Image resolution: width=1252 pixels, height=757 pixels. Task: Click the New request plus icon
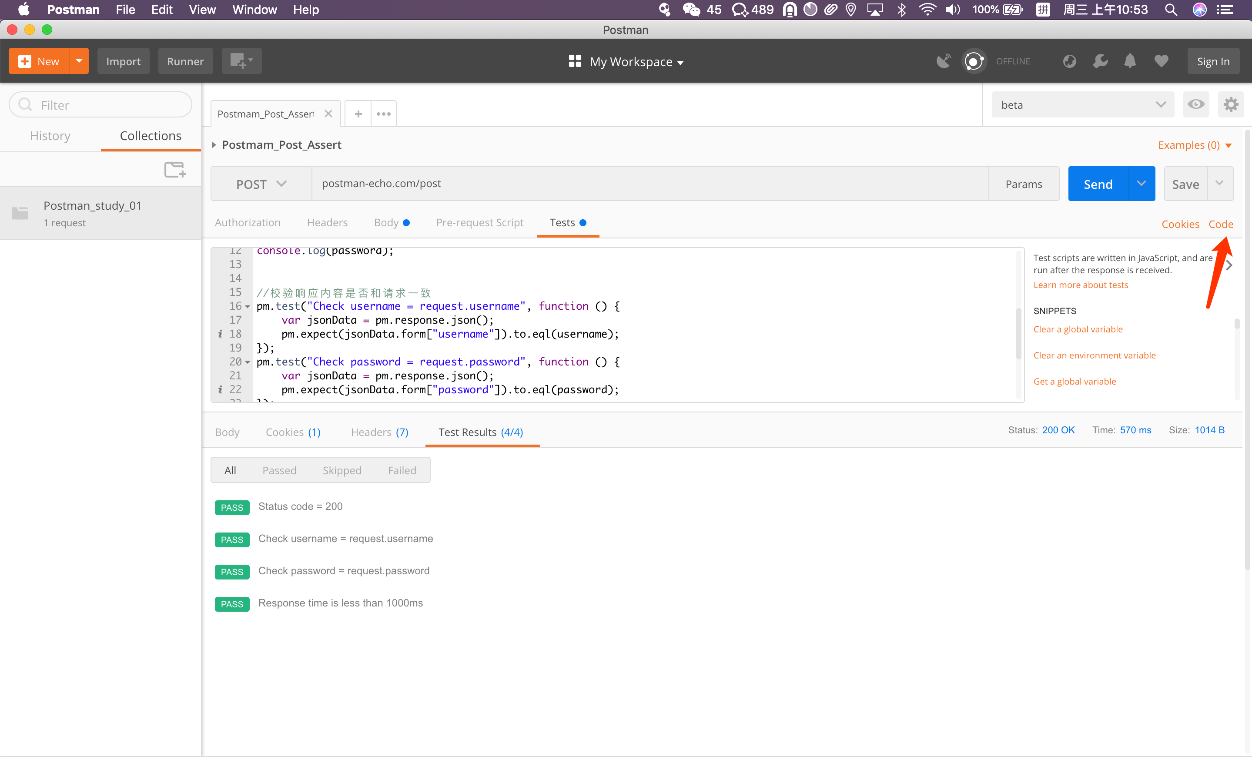tap(24, 61)
